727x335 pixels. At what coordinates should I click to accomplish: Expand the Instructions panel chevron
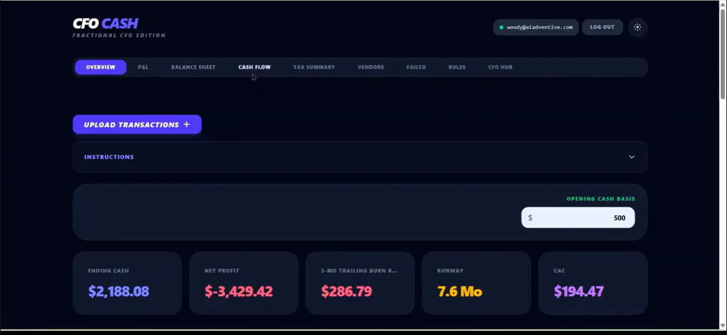[631, 156]
